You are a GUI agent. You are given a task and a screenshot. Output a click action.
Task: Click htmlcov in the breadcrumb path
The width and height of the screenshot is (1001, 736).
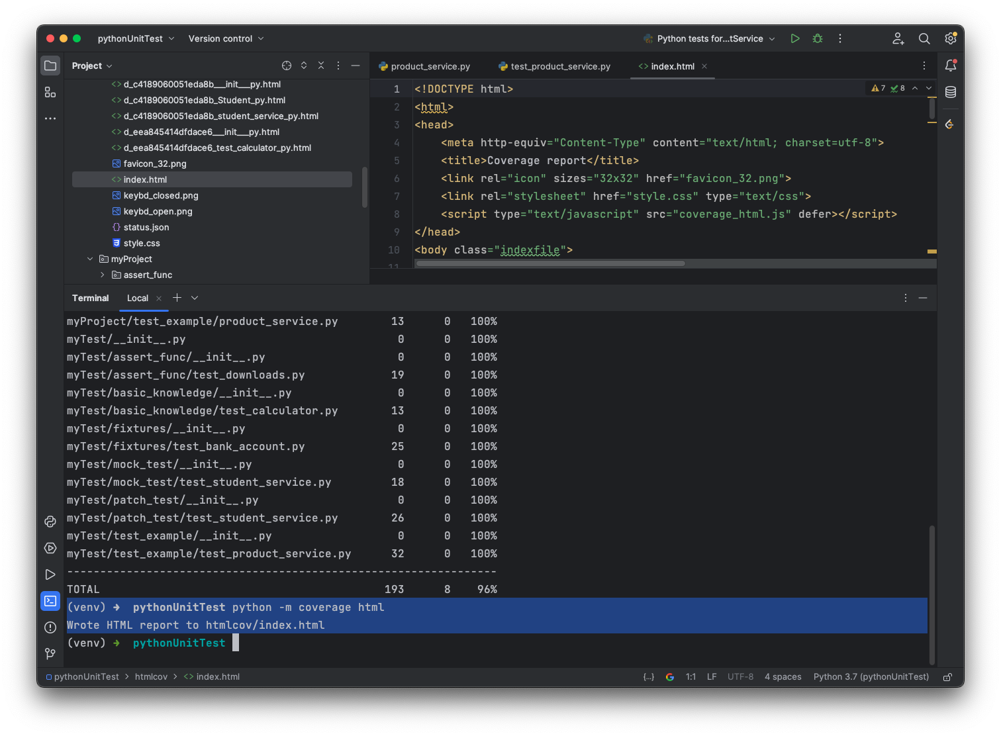pos(151,677)
